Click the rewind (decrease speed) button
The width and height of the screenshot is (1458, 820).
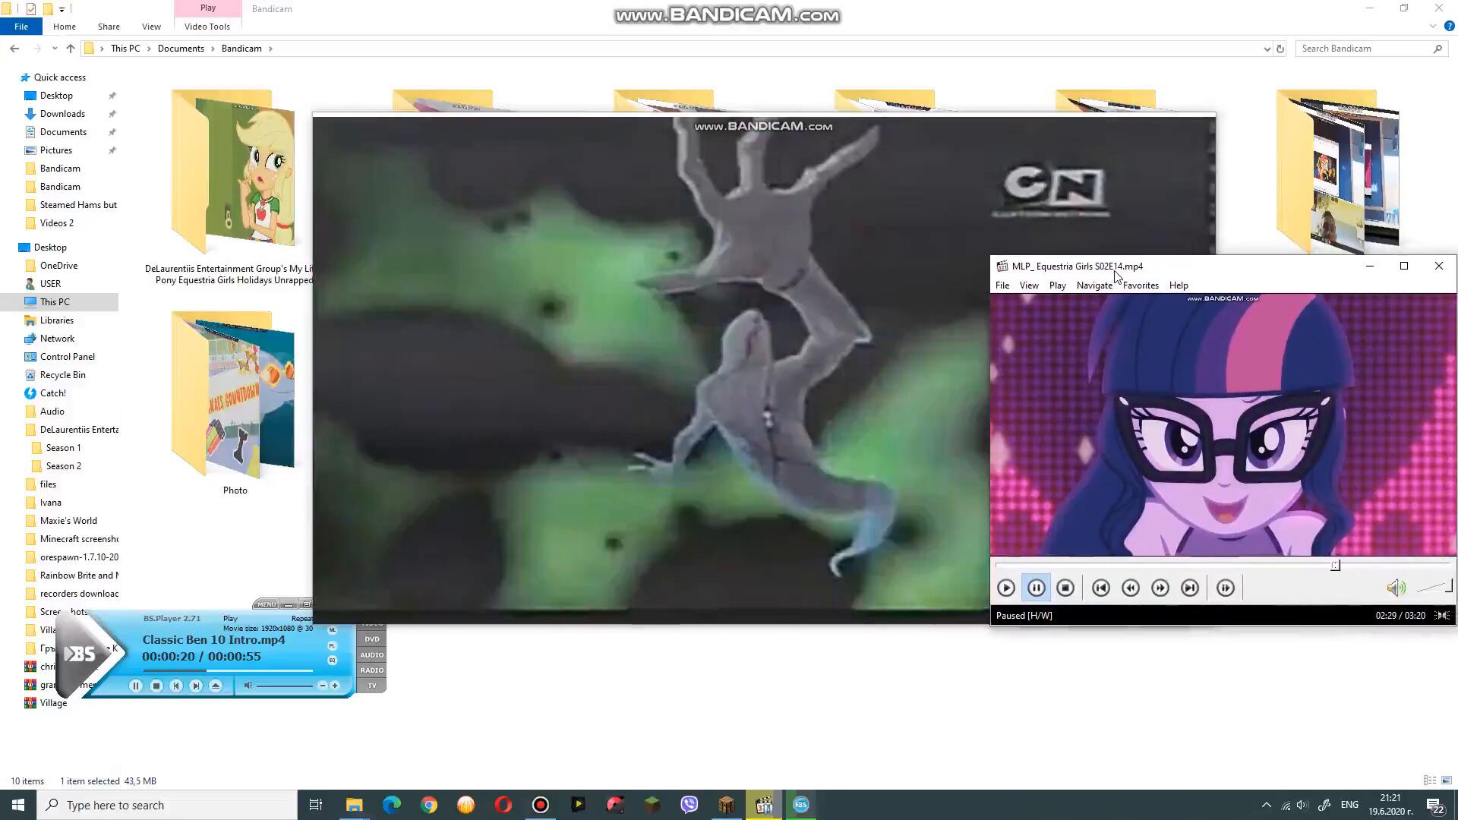click(1130, 588)
